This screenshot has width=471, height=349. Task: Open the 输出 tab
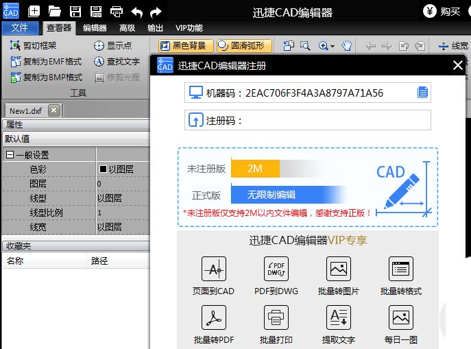coord(155,28)
